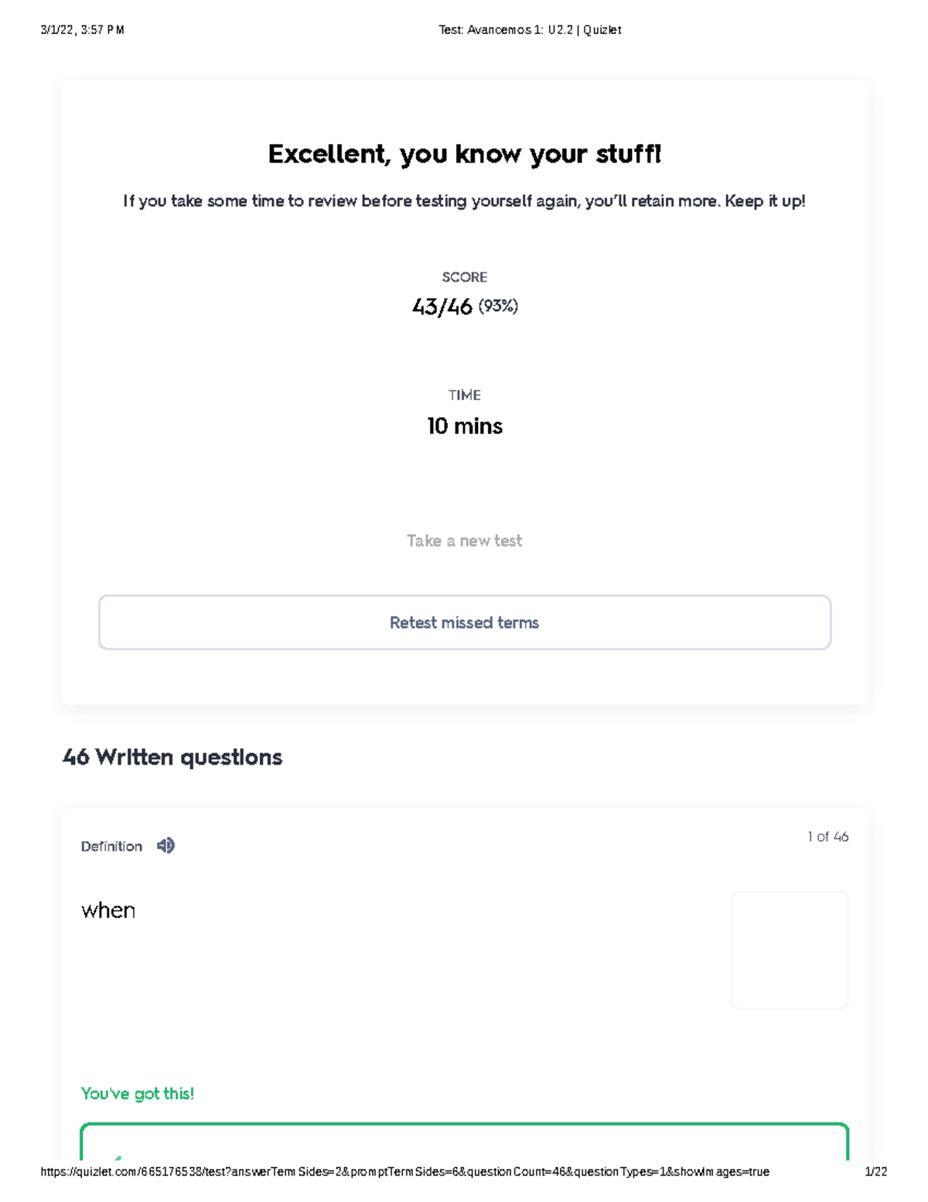The image size is (928, 1202).
Task: Click the 93% percentage text
Action: pos(497,306)
